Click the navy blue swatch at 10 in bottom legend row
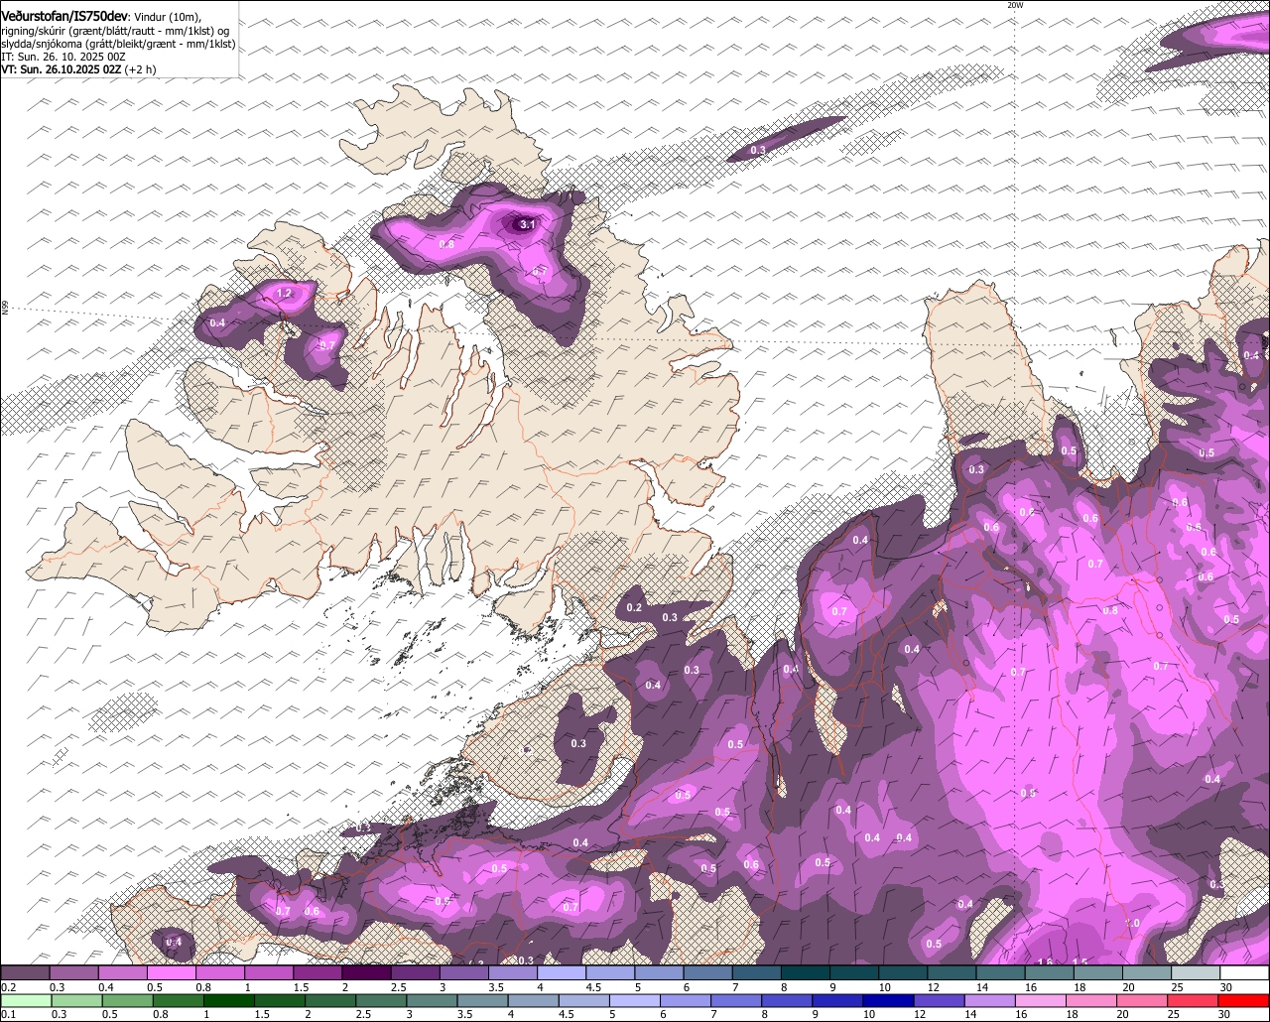The image size is (1270, 1022). point(886,1000)
